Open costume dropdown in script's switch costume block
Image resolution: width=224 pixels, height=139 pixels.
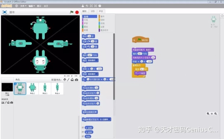tap(149, 50)
